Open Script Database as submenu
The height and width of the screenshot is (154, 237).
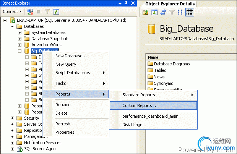76,73
